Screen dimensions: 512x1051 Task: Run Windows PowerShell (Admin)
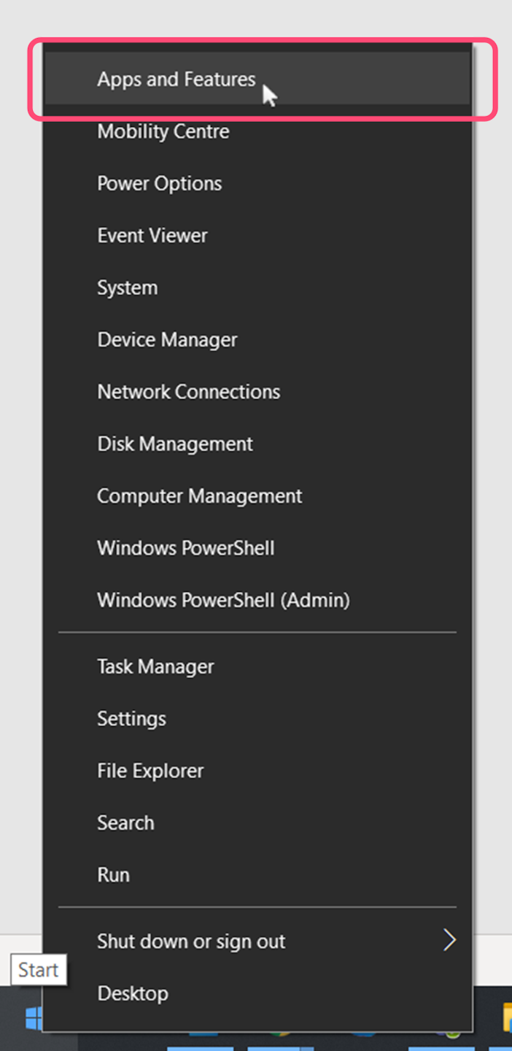pos(224,600)
